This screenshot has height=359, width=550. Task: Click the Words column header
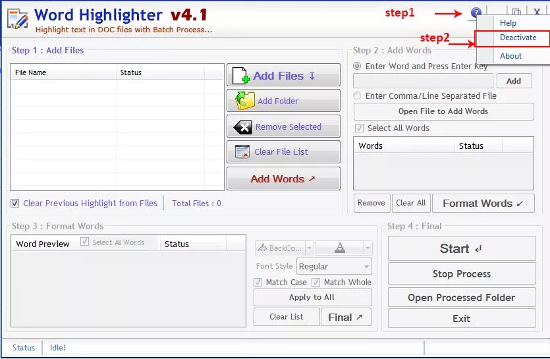404,146
